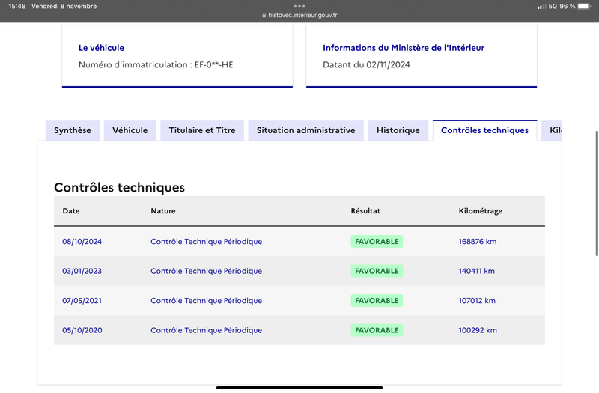
Task: Click the Numéro d'immatriculation EF-0**-HE text
Action: pos(156,64)
